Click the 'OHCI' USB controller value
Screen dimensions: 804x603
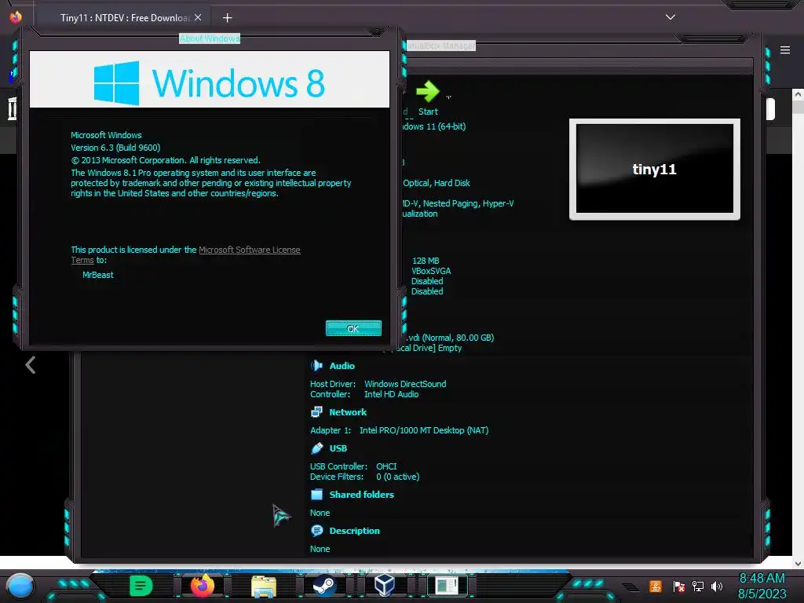pyautogui.click(x=386, y=466)
